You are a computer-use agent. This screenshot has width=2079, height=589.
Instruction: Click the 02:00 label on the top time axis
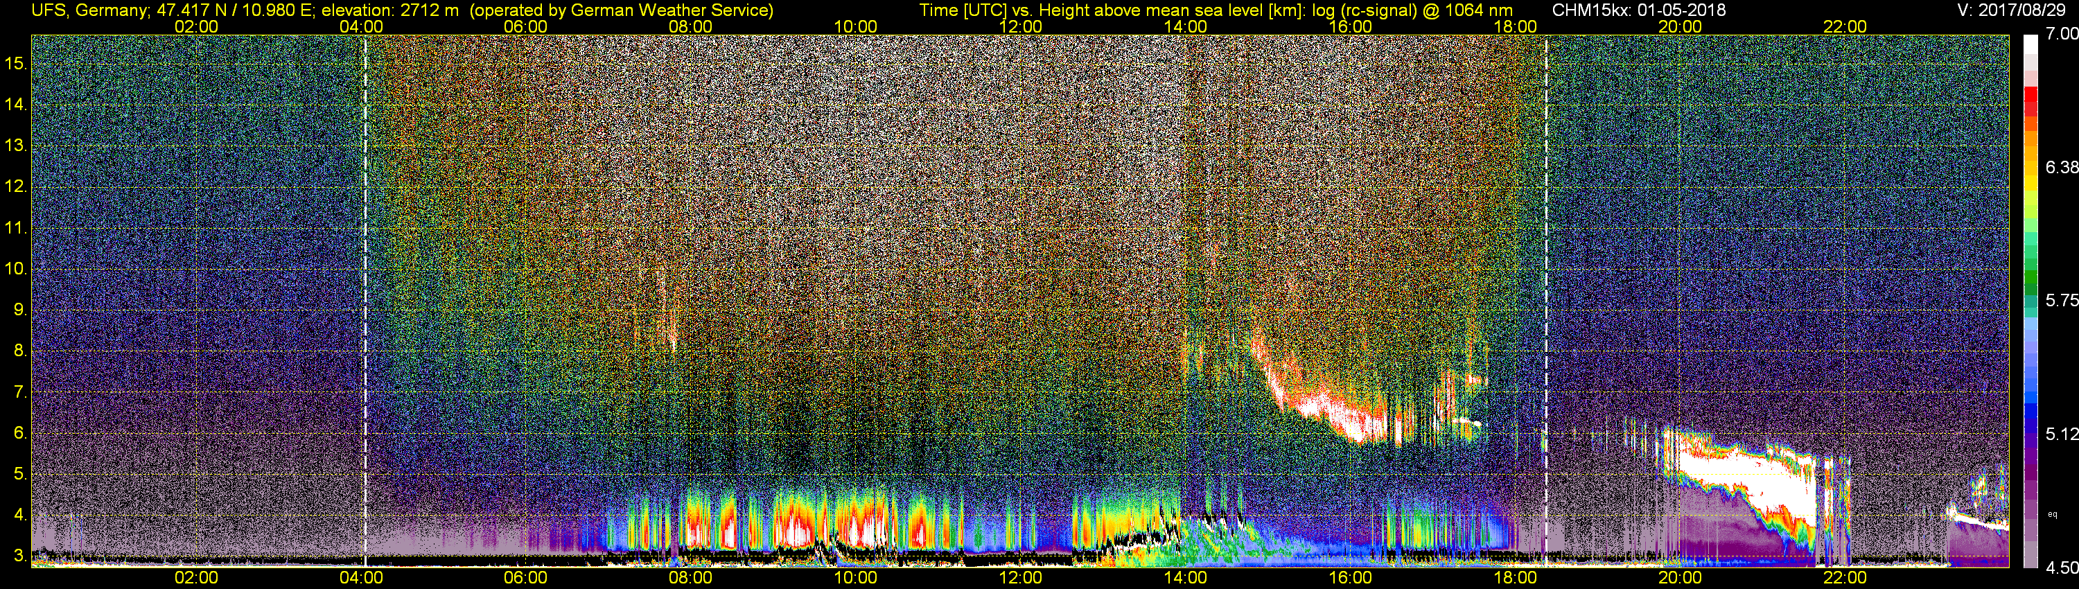point(196,26)
